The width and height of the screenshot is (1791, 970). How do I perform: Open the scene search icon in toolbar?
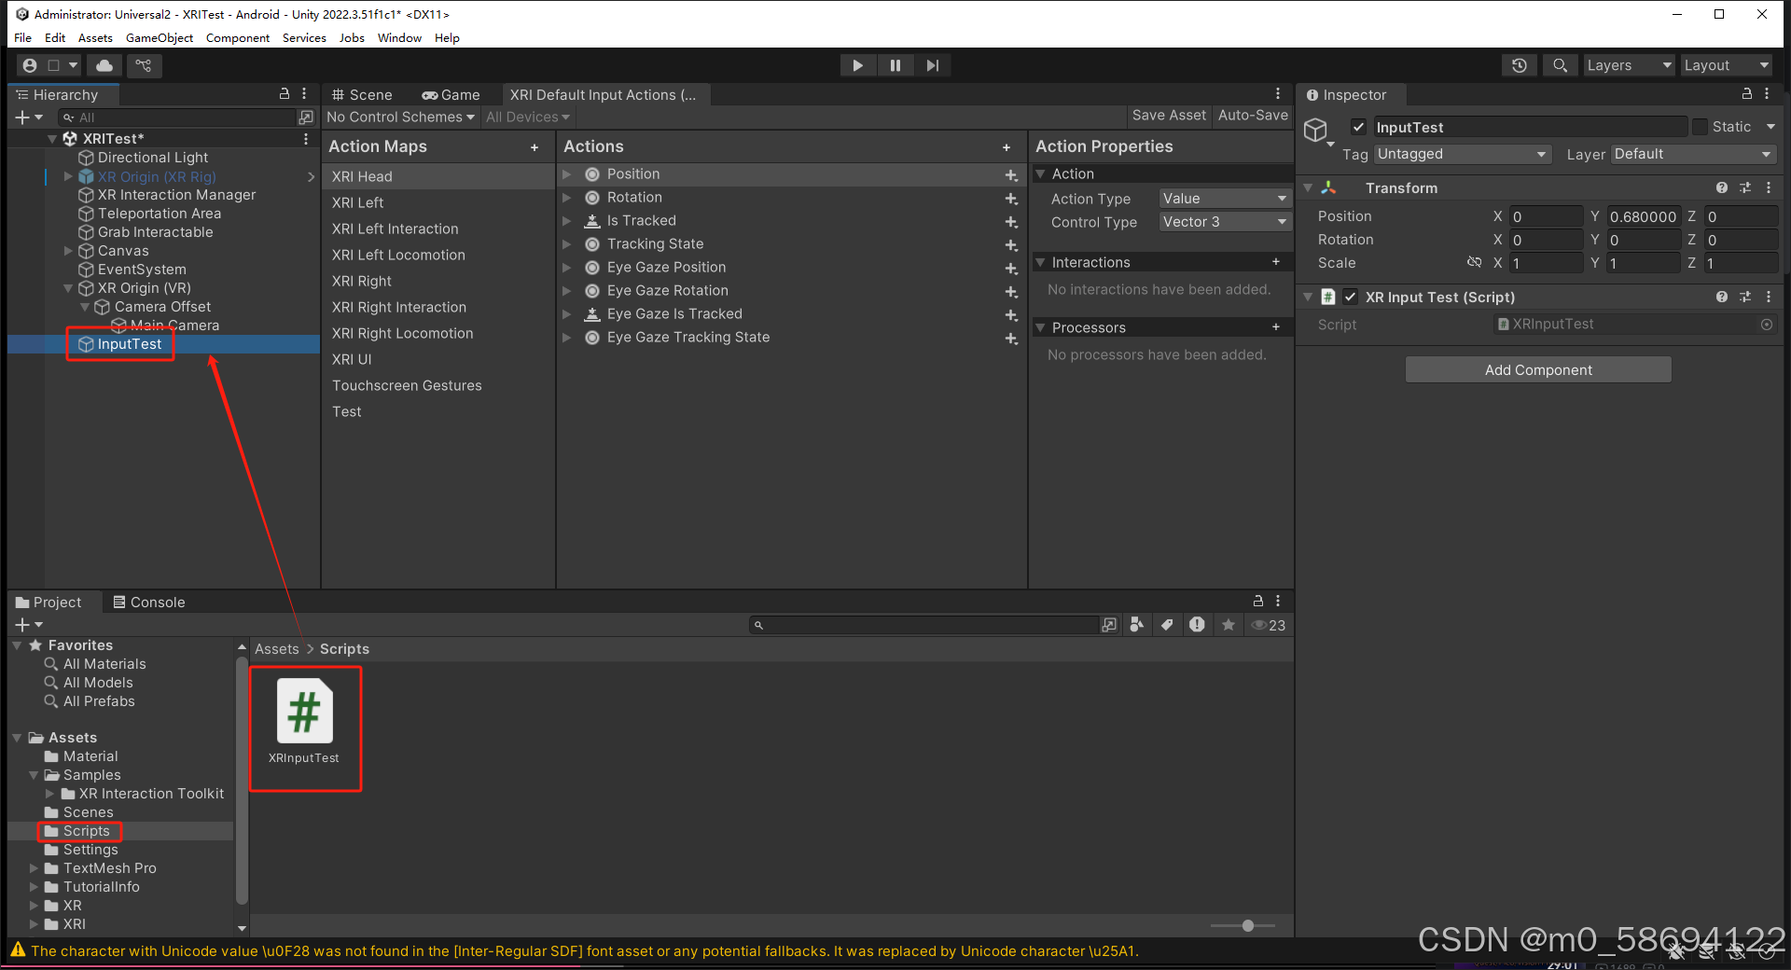pos(1560,65)
